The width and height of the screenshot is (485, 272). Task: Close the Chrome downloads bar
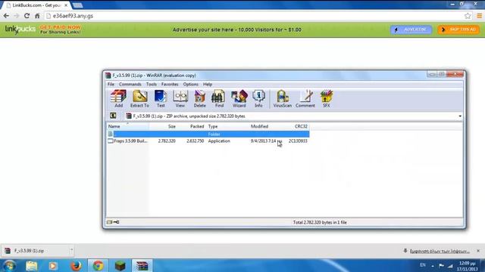point(478,251)
